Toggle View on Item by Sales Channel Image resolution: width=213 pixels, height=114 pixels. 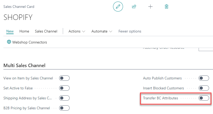coord(64,78)
